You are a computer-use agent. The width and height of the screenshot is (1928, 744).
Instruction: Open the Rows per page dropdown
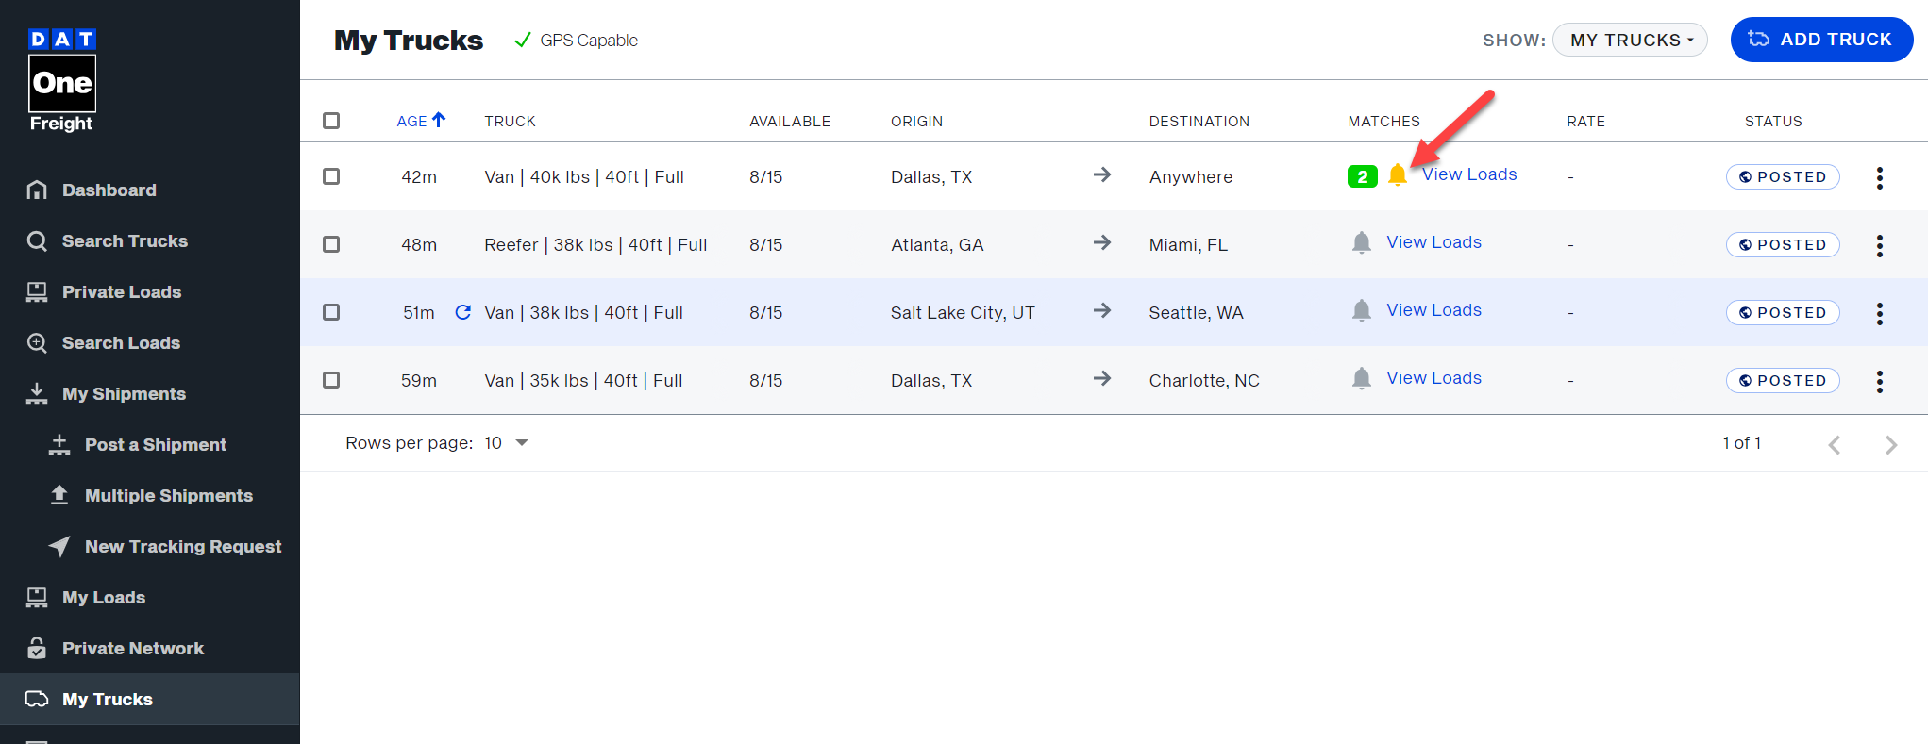(506, 442)
